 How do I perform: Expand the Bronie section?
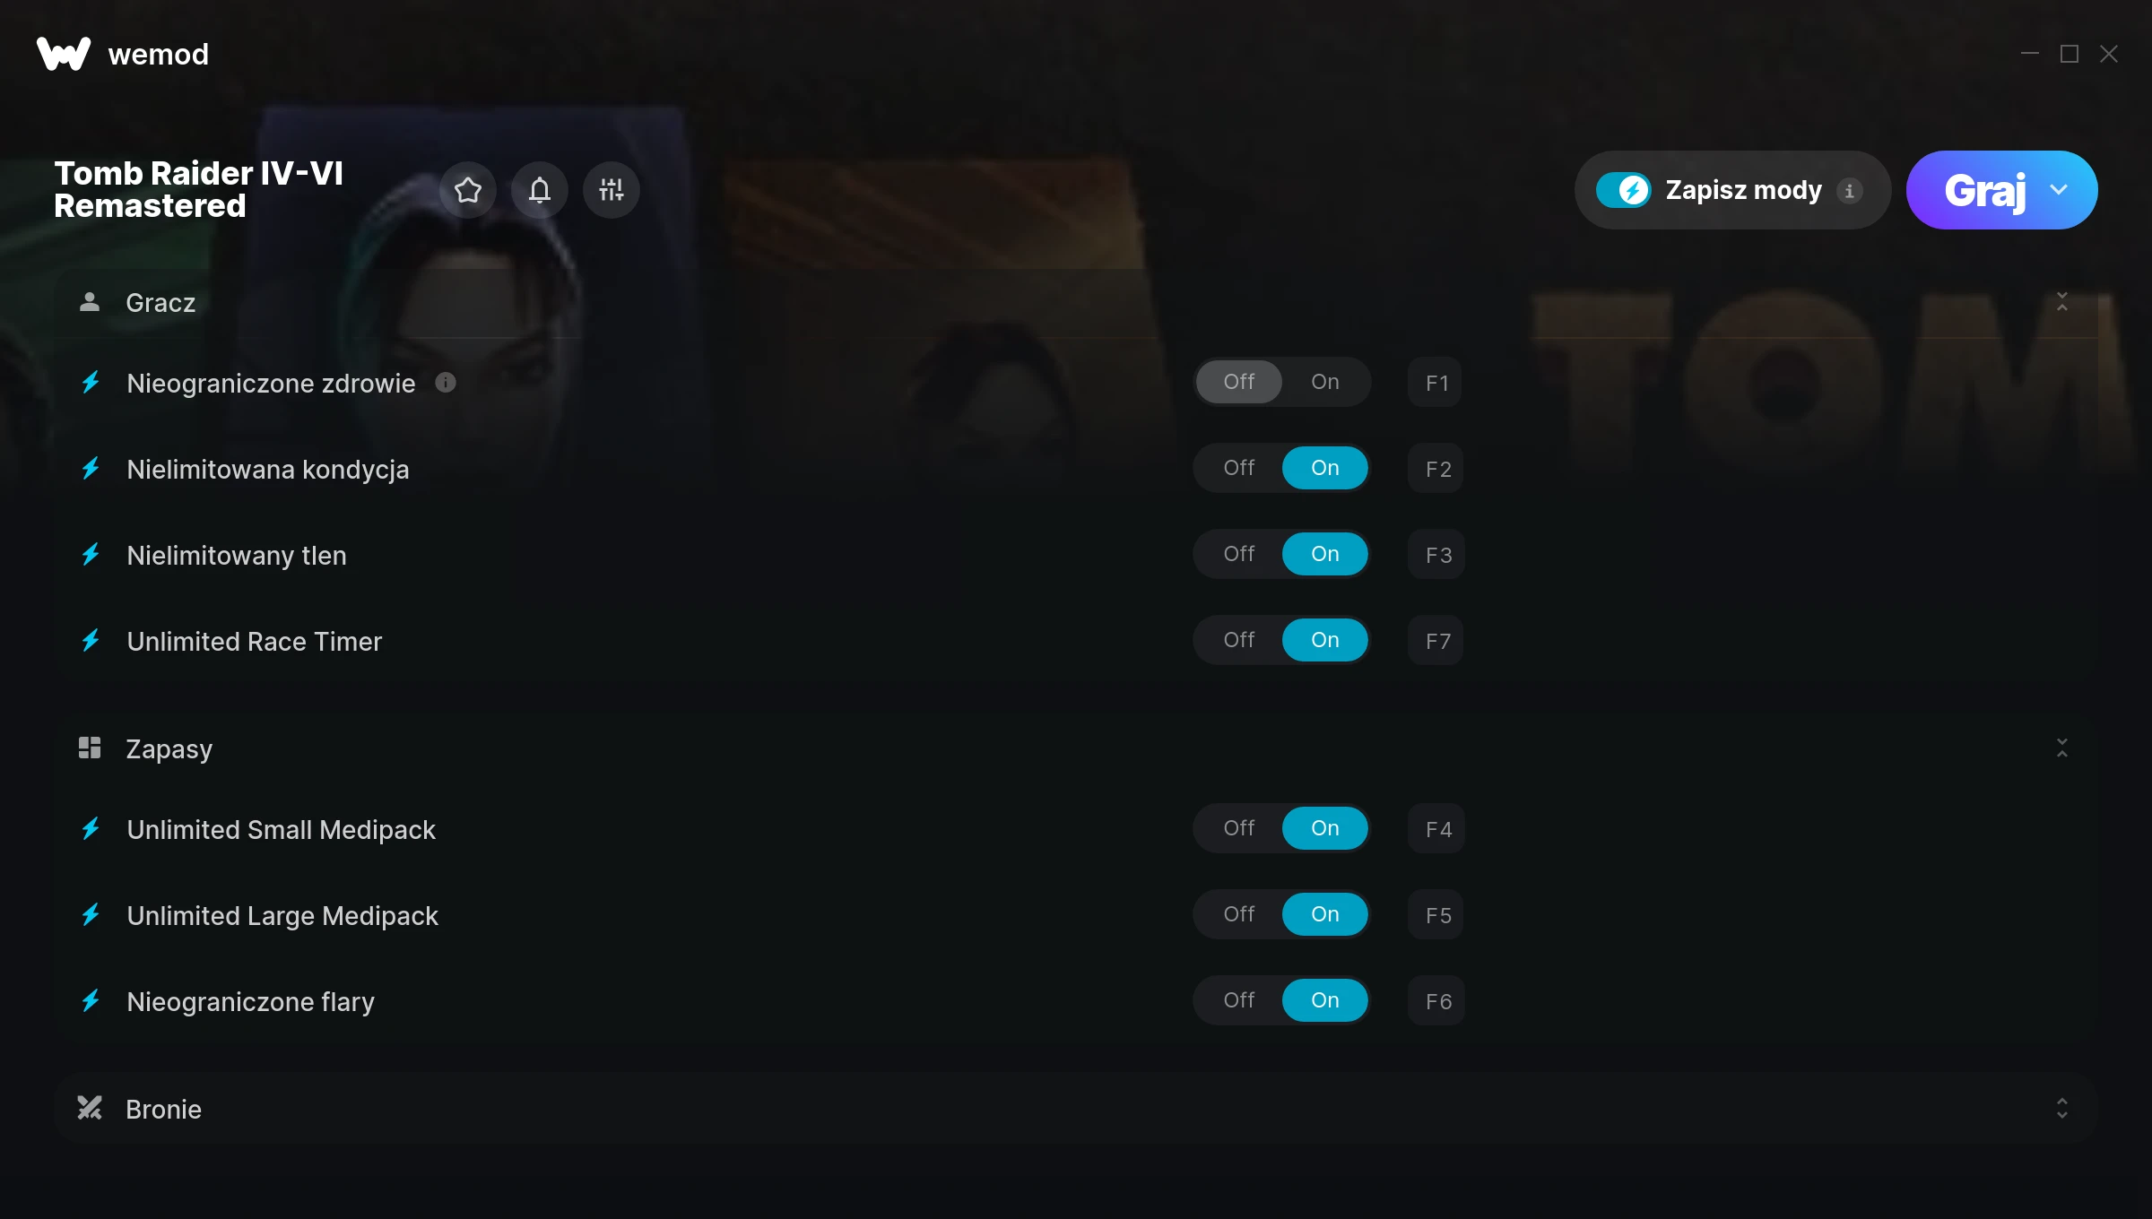pyautogui.click(x=2062, y=1109)
